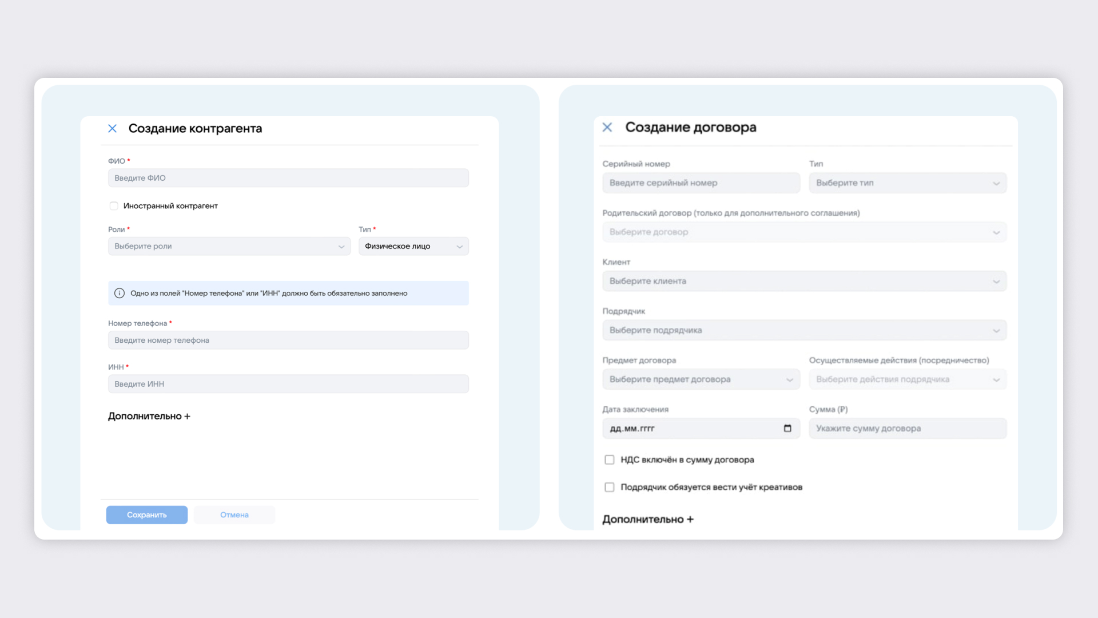Open the Выберите предмет договора dropdown
The width and height of the screenshot is (1098, 618).
pos(701,380)
